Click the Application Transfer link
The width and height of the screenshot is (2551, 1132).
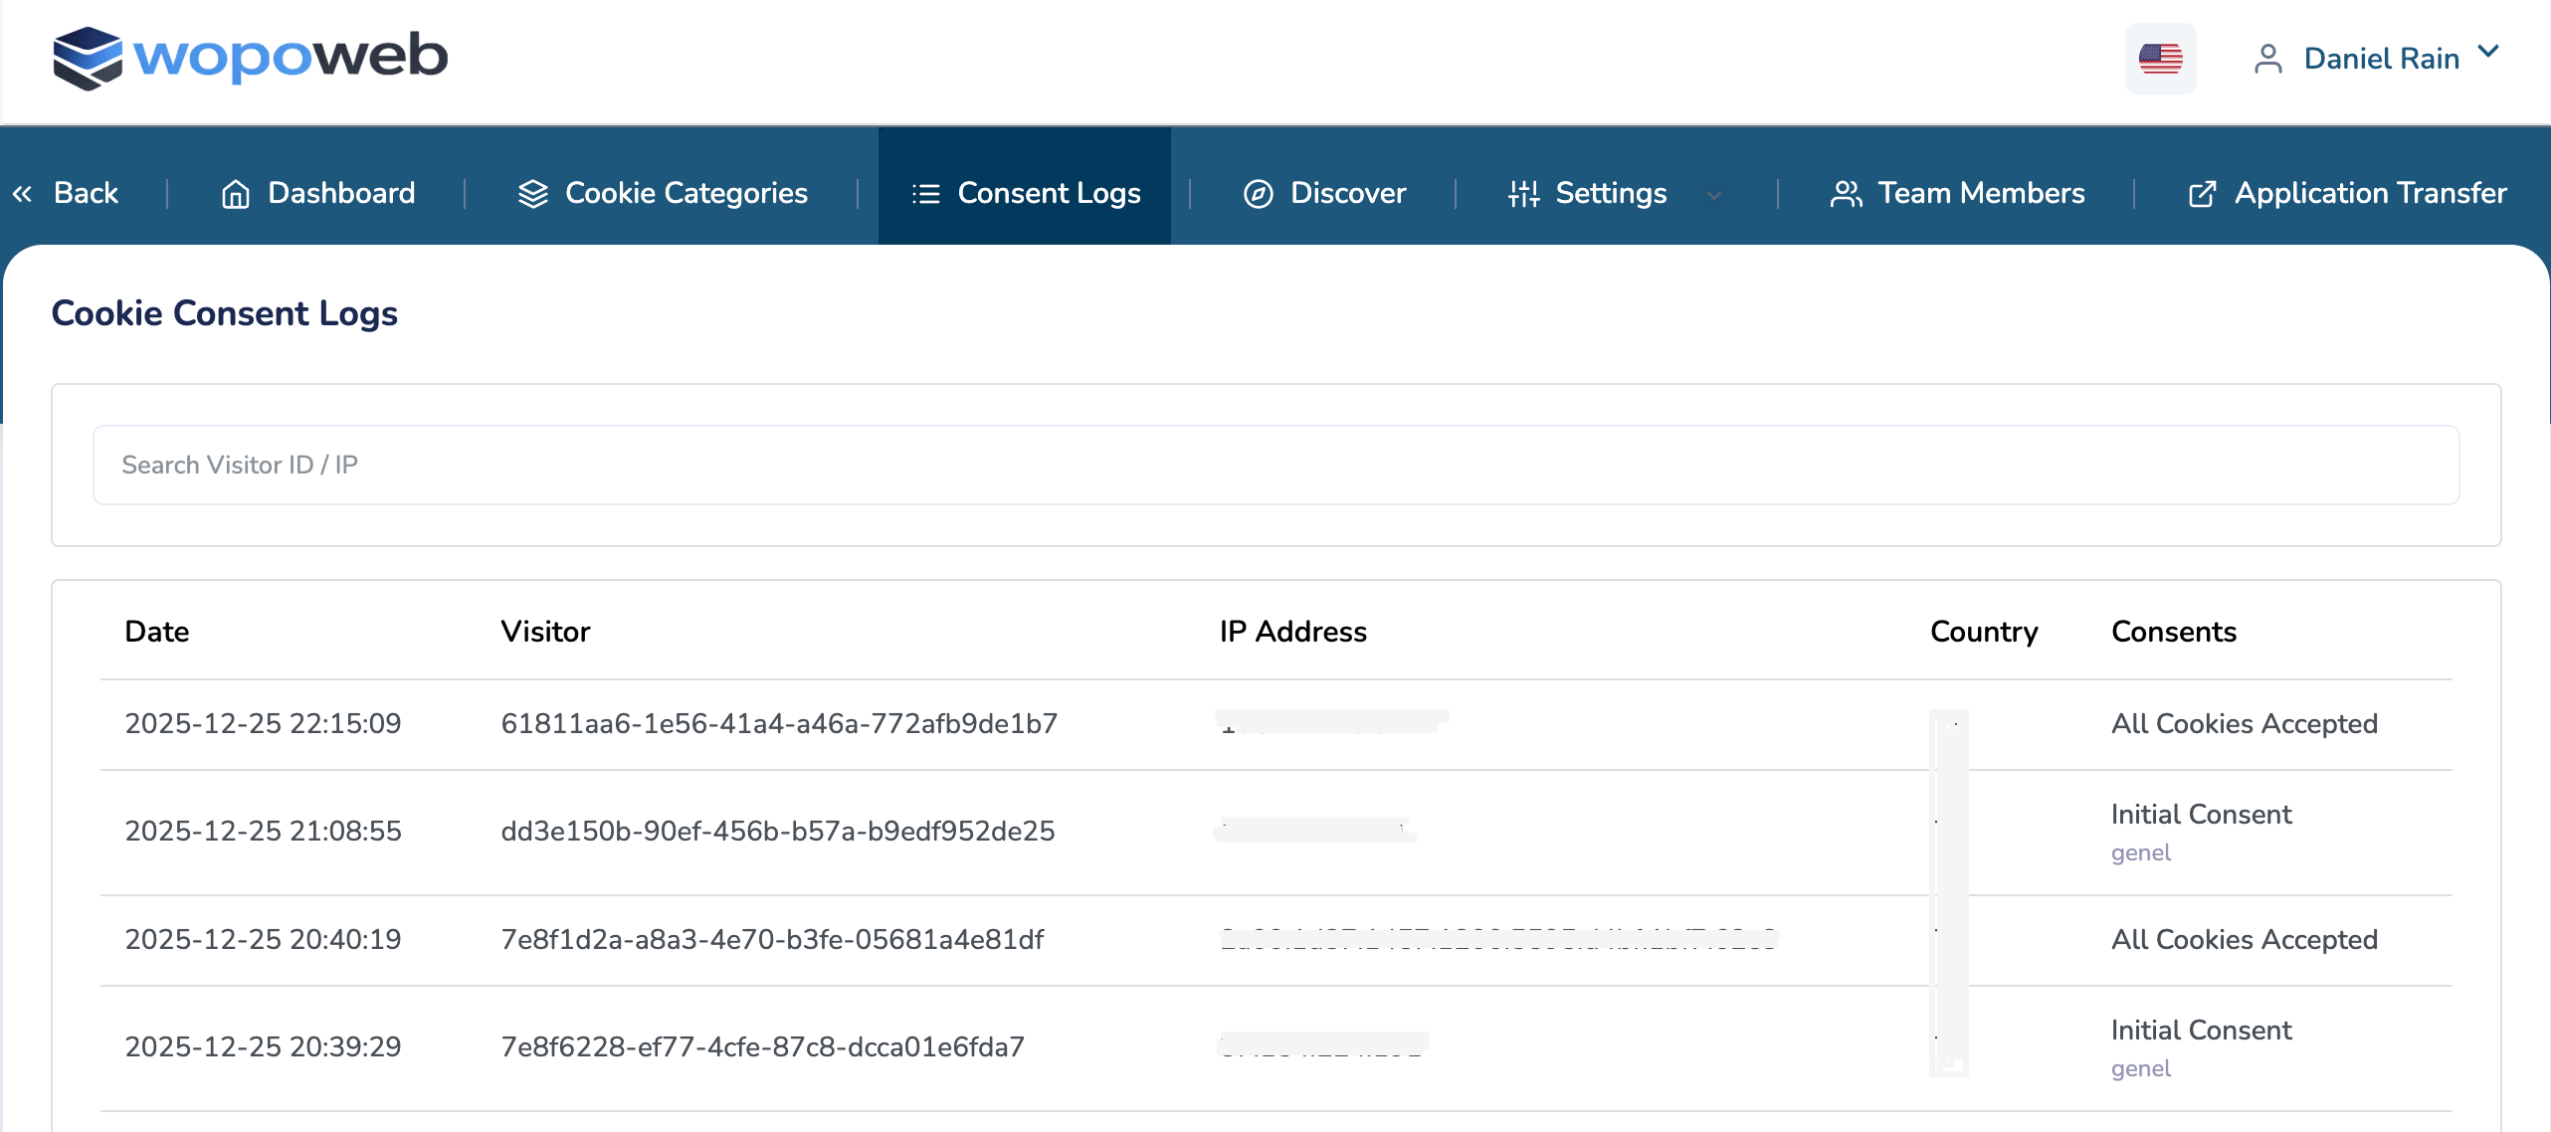(2370, 193)
